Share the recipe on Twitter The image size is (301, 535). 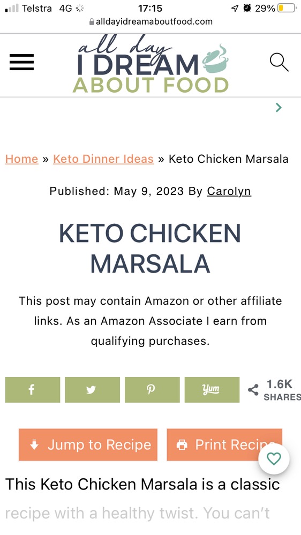(x=92, y=390)
